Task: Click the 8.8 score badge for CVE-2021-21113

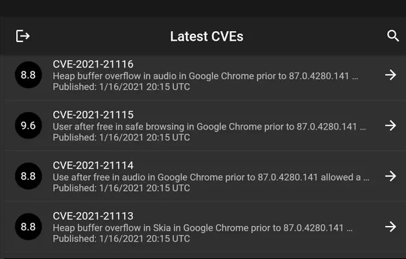Action: click(x=28, y=227)
